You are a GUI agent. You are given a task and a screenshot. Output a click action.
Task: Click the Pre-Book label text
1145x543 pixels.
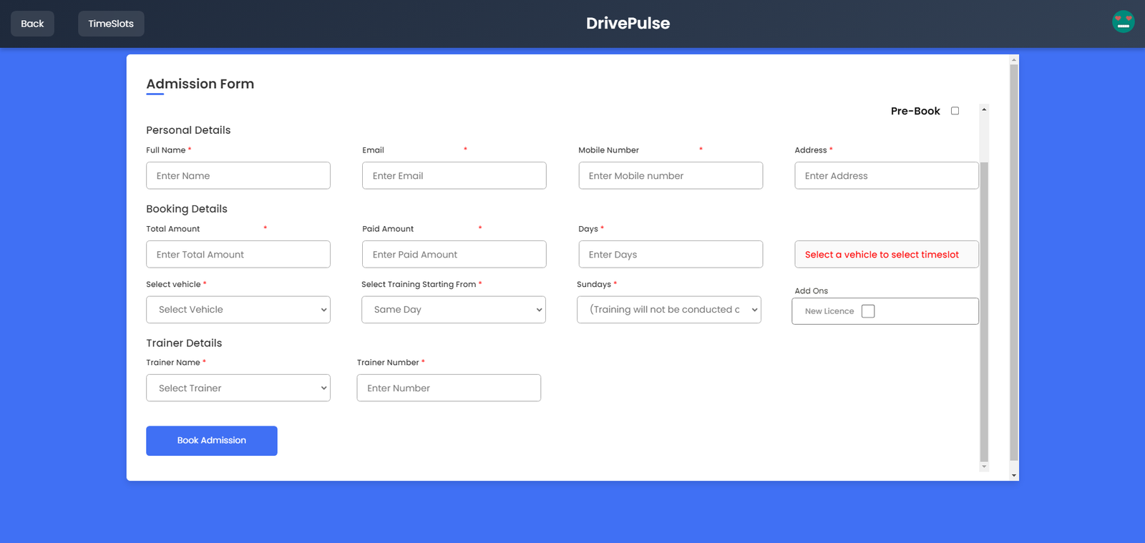(x=915, y=111)
